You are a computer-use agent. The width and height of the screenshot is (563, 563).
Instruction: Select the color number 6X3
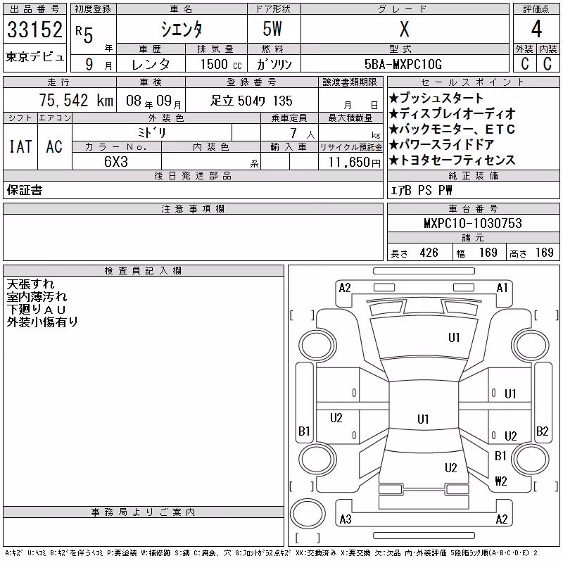116,162
